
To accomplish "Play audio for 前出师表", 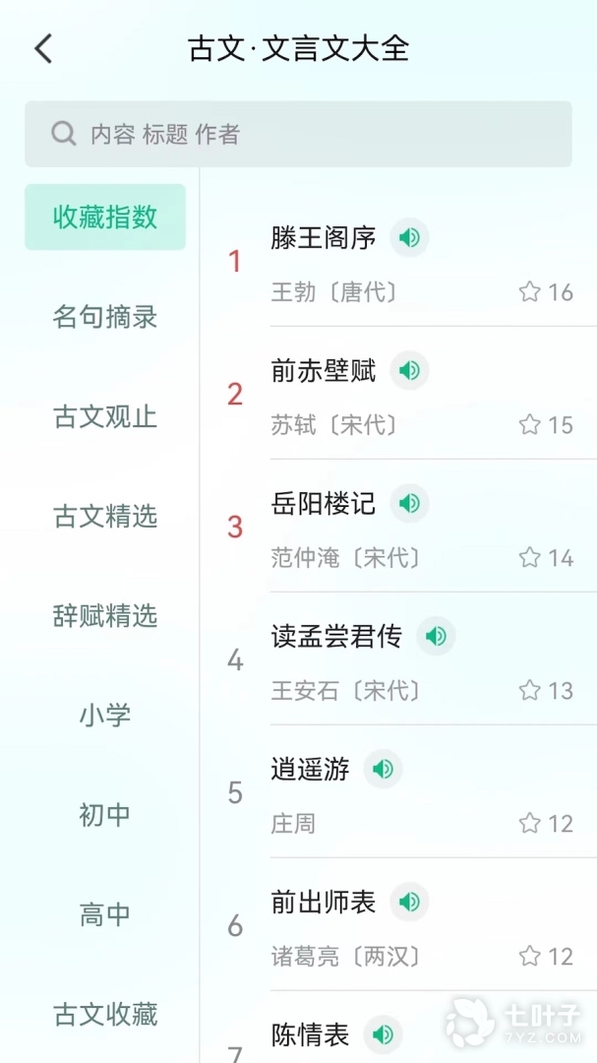I will click(x=409, y=902).
